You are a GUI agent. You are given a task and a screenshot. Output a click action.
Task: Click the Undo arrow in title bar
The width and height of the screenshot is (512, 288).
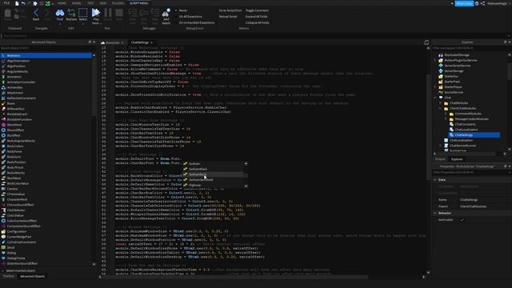pyautogui.click(x=23, y=3)
